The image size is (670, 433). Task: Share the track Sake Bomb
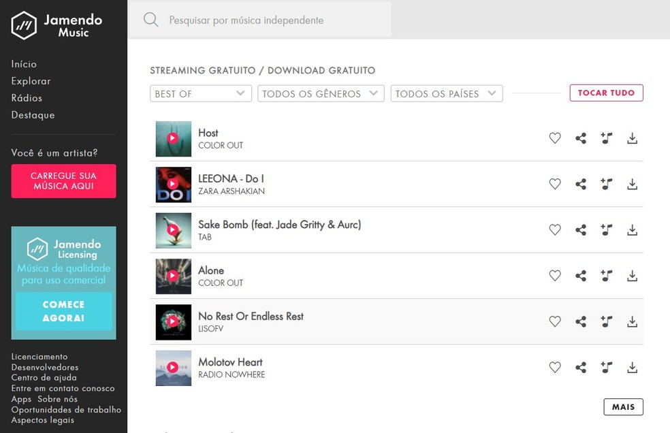[581, 230]
